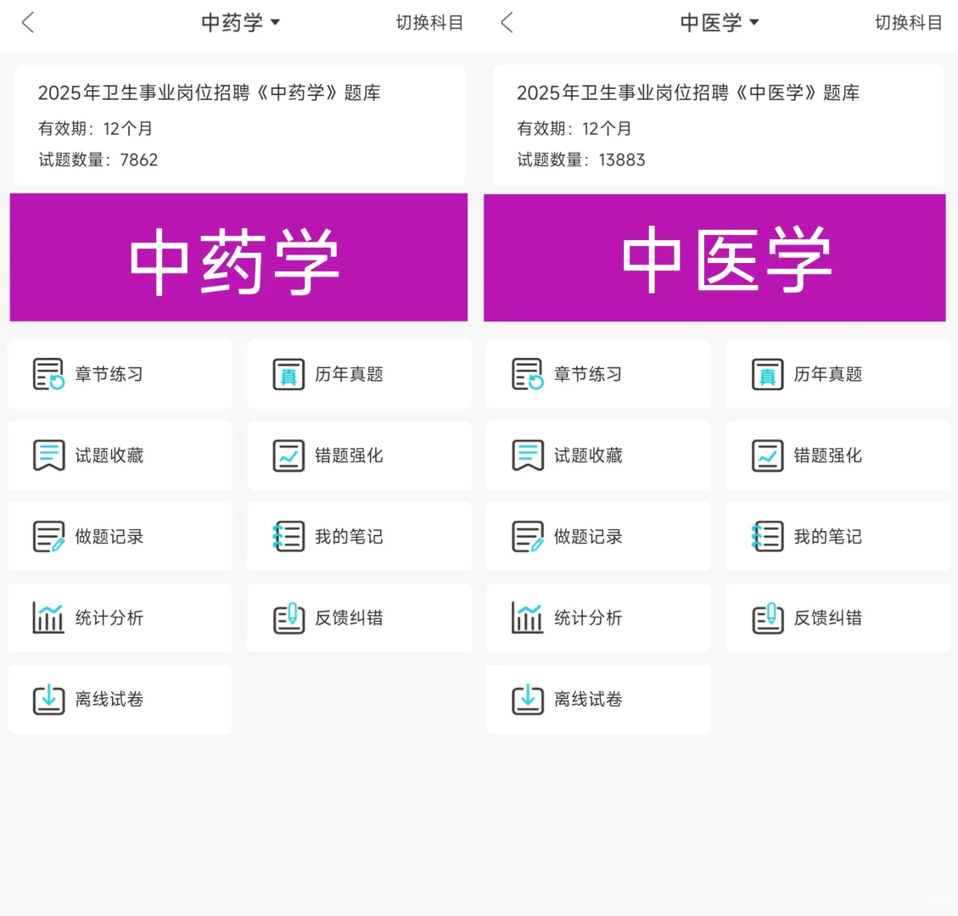Expand the 中医学 subject dropdown
958x916 pixels.
[720, 23]
